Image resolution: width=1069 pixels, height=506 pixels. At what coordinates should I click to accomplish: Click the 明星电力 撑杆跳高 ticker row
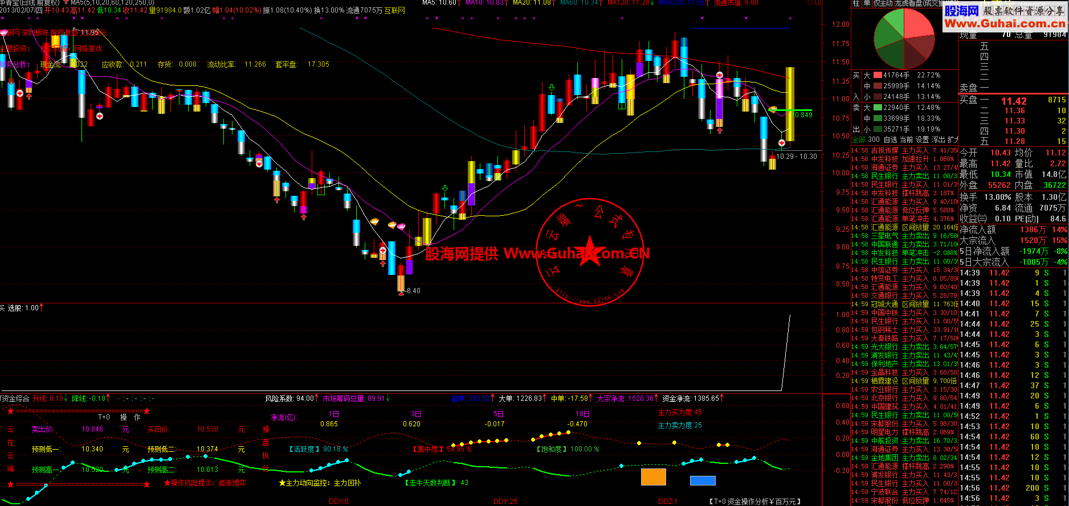point(905,432)
